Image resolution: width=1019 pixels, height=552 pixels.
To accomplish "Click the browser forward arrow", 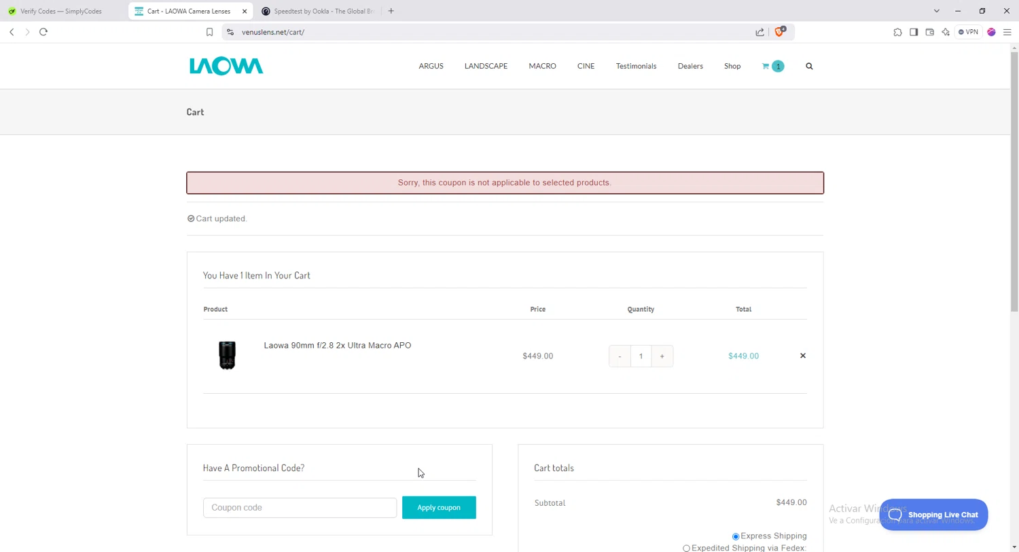I will click(27, 32).
